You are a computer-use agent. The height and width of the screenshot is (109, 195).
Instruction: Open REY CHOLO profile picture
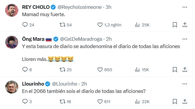(x=12, y=10)
